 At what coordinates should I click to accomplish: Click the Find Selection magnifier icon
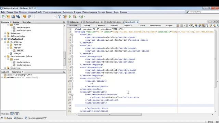pyautogui.click(x=192, y=26)
